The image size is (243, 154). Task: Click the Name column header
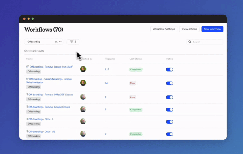coord(30,59)
